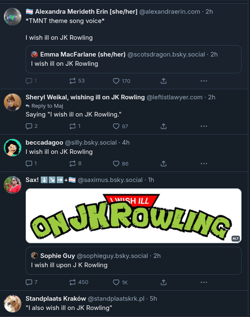The width and height of the screenshot is (250, 317).
Task: Open quoted Sophie Guy post
Action: click(133, 261)
